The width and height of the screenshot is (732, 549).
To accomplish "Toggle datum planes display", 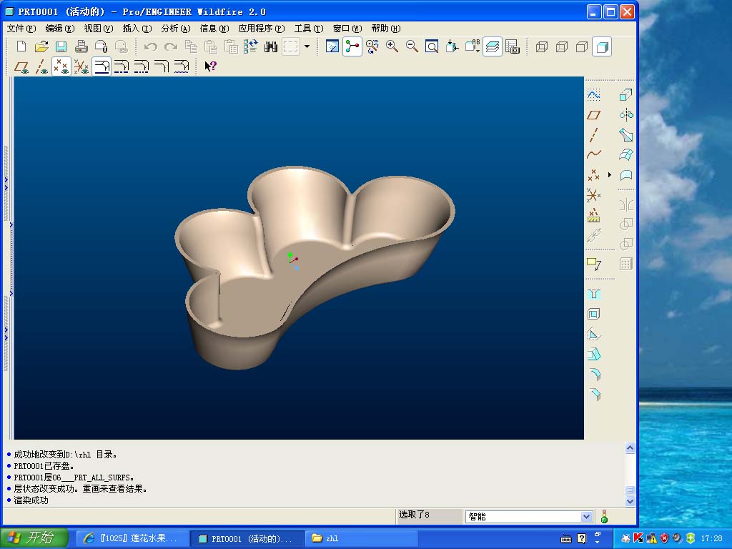I will coord(21,66).
